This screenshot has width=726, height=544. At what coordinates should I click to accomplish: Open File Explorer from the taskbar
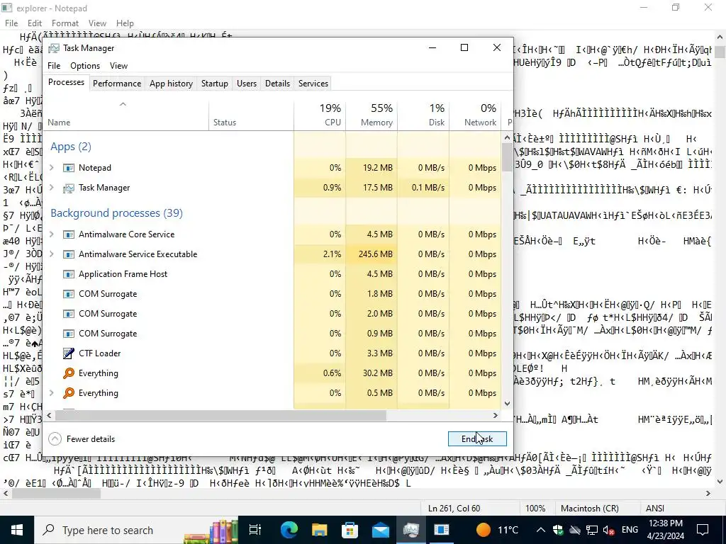pyautogui.click(x=320, y=530)
